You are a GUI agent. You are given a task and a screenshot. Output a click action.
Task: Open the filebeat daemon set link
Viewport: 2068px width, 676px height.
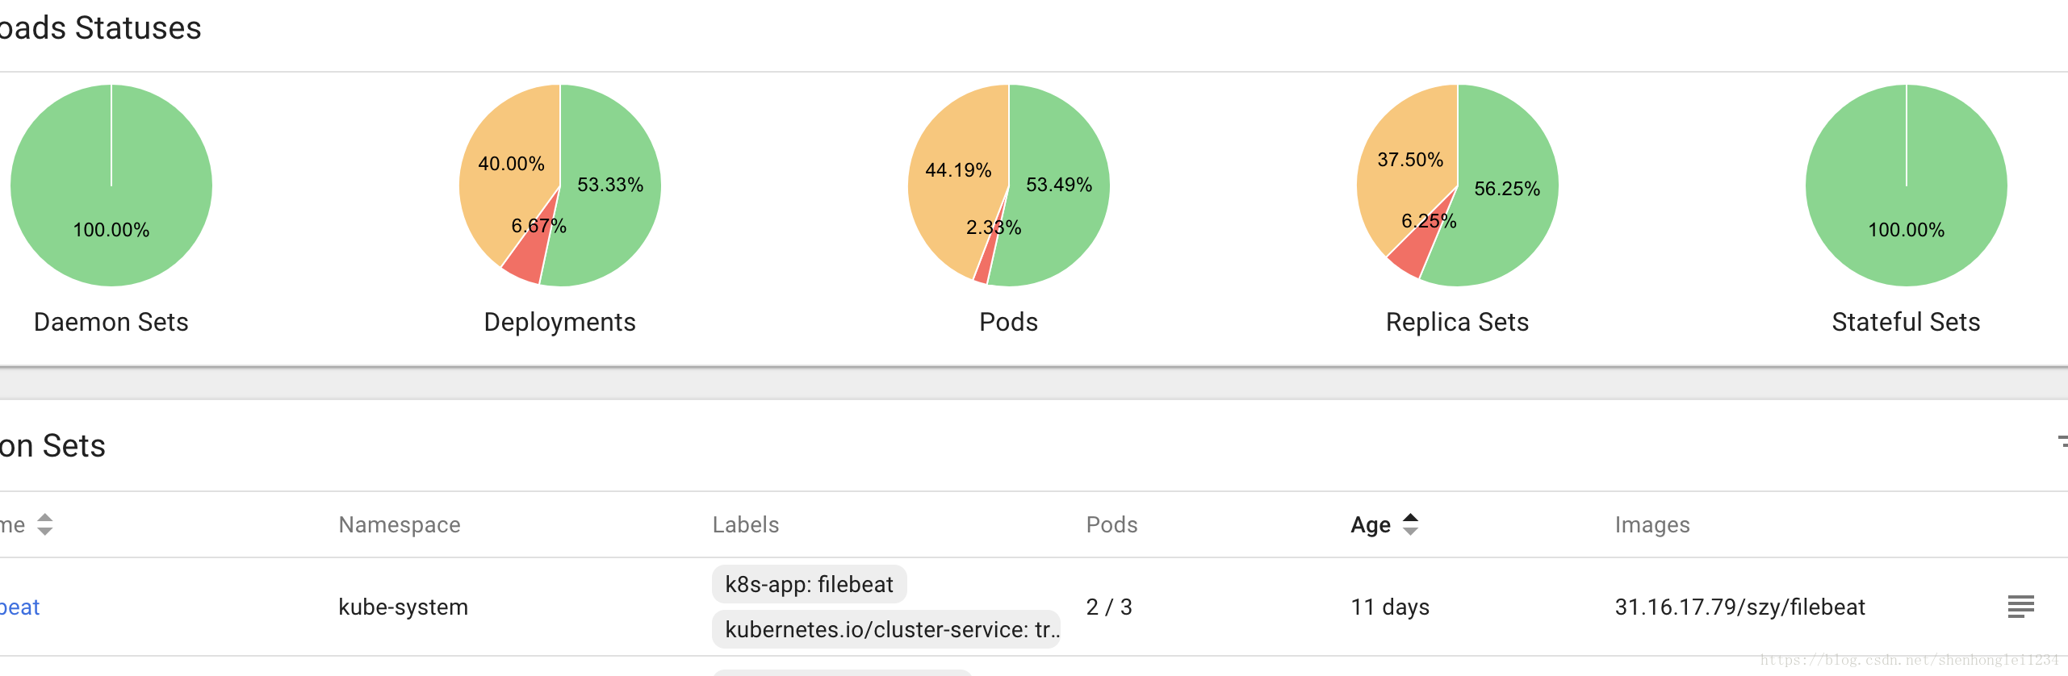[x=19, y=607]
